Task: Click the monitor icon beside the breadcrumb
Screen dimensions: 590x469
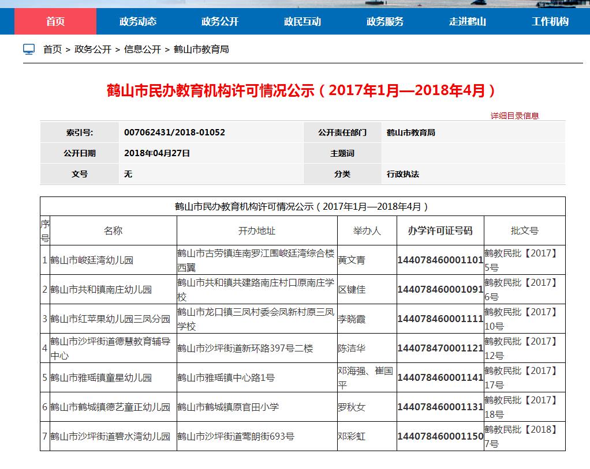Action: 29,49
